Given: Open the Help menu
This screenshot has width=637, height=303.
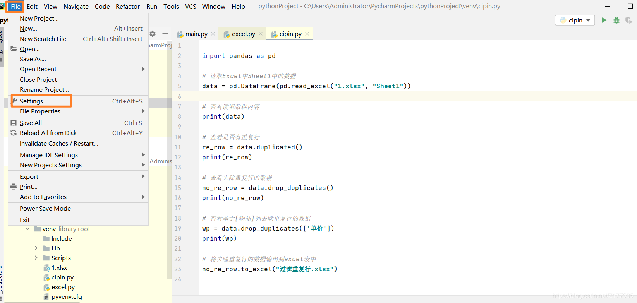Looking at the screenshot, I should [238, 6].
